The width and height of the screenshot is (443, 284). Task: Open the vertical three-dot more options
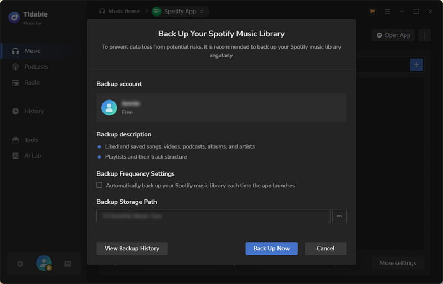[424, 35]
